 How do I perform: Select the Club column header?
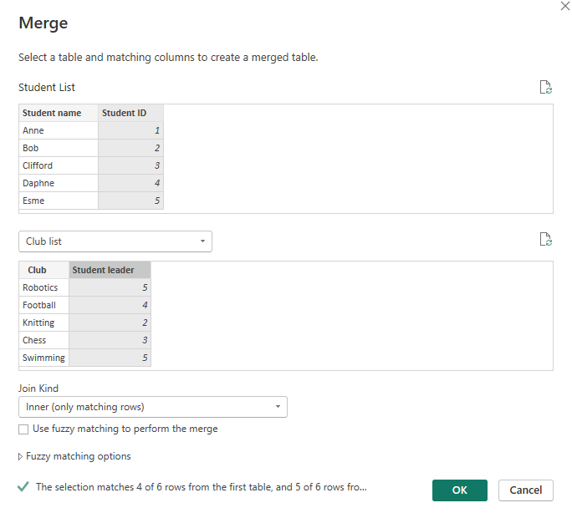pyautogui.click(x=43, y=270)
